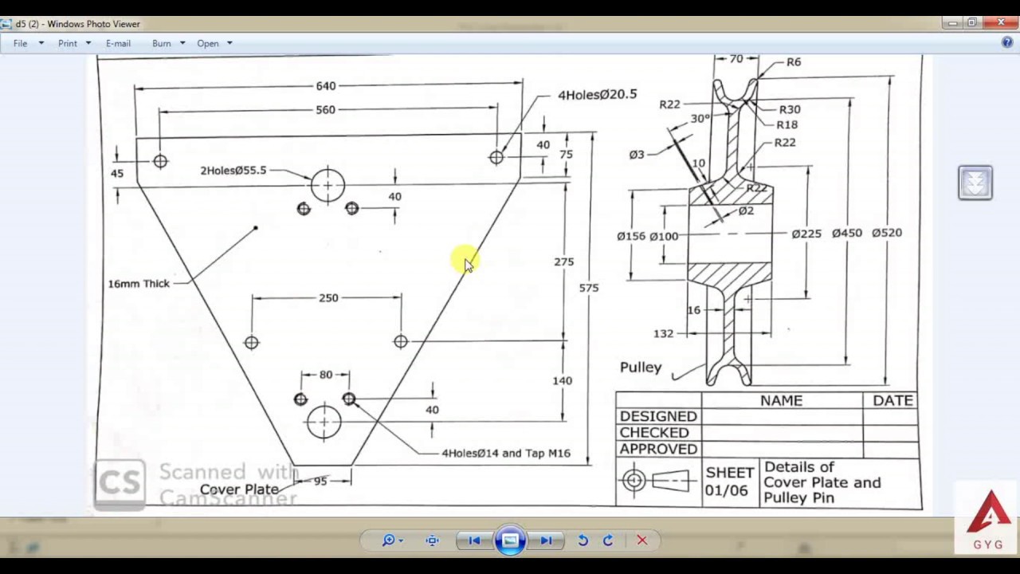Image resolution: width=1020 pixels, height=574 pixels.
Task: Click the 640 dimension value
Action: click(x=326, y=85)
